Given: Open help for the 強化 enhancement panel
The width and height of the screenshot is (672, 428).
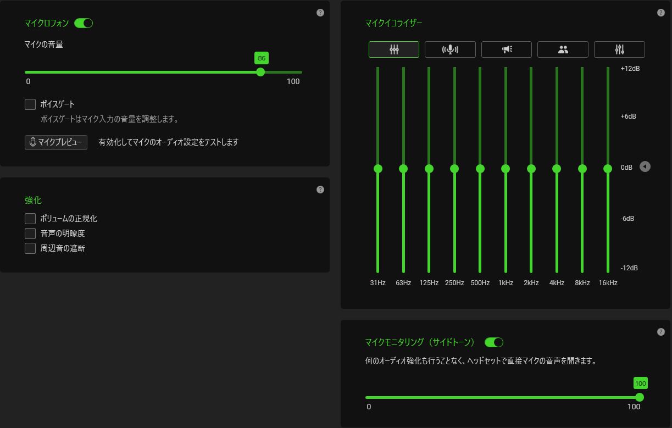Looking at the screenshot, I should tap(320, 190).
